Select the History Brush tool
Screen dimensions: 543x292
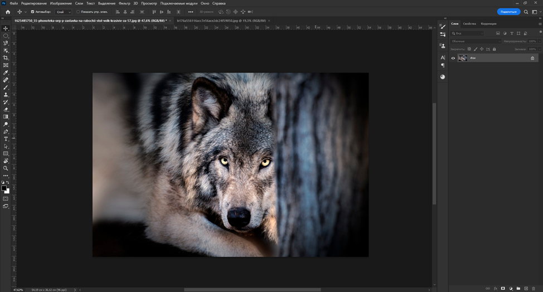[x=6, y=102]
